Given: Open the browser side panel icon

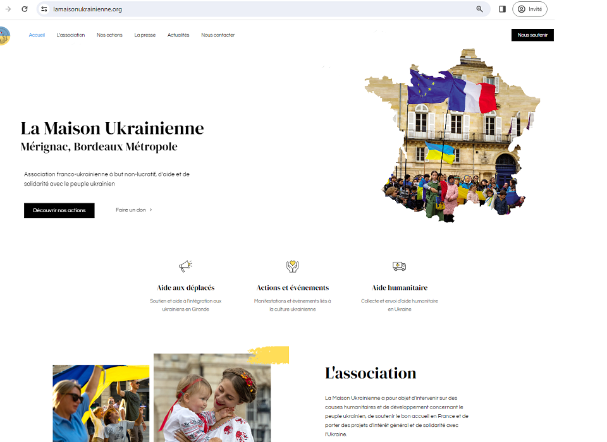Looking at the screenshot, I should [502, 9].
